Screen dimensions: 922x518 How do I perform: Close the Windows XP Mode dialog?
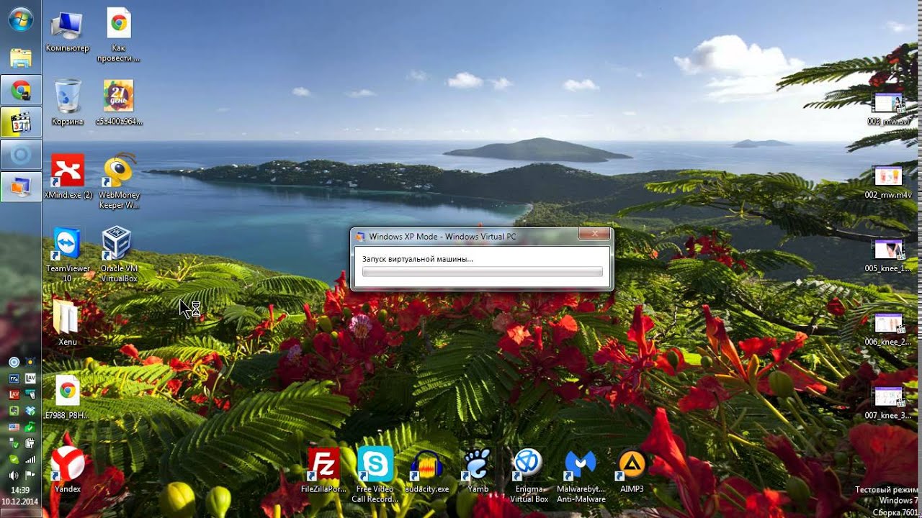point(595,235)
